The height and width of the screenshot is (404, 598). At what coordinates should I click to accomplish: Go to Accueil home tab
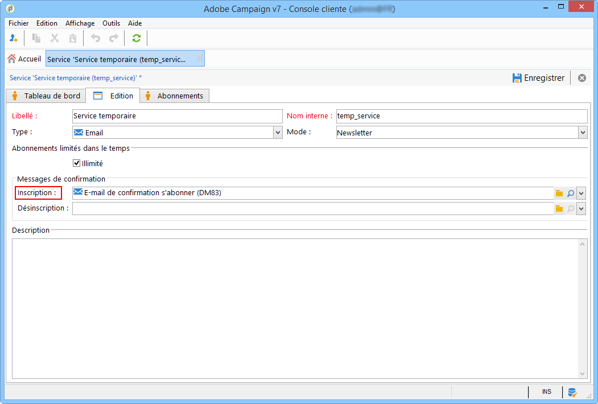[x=24, y=59]
